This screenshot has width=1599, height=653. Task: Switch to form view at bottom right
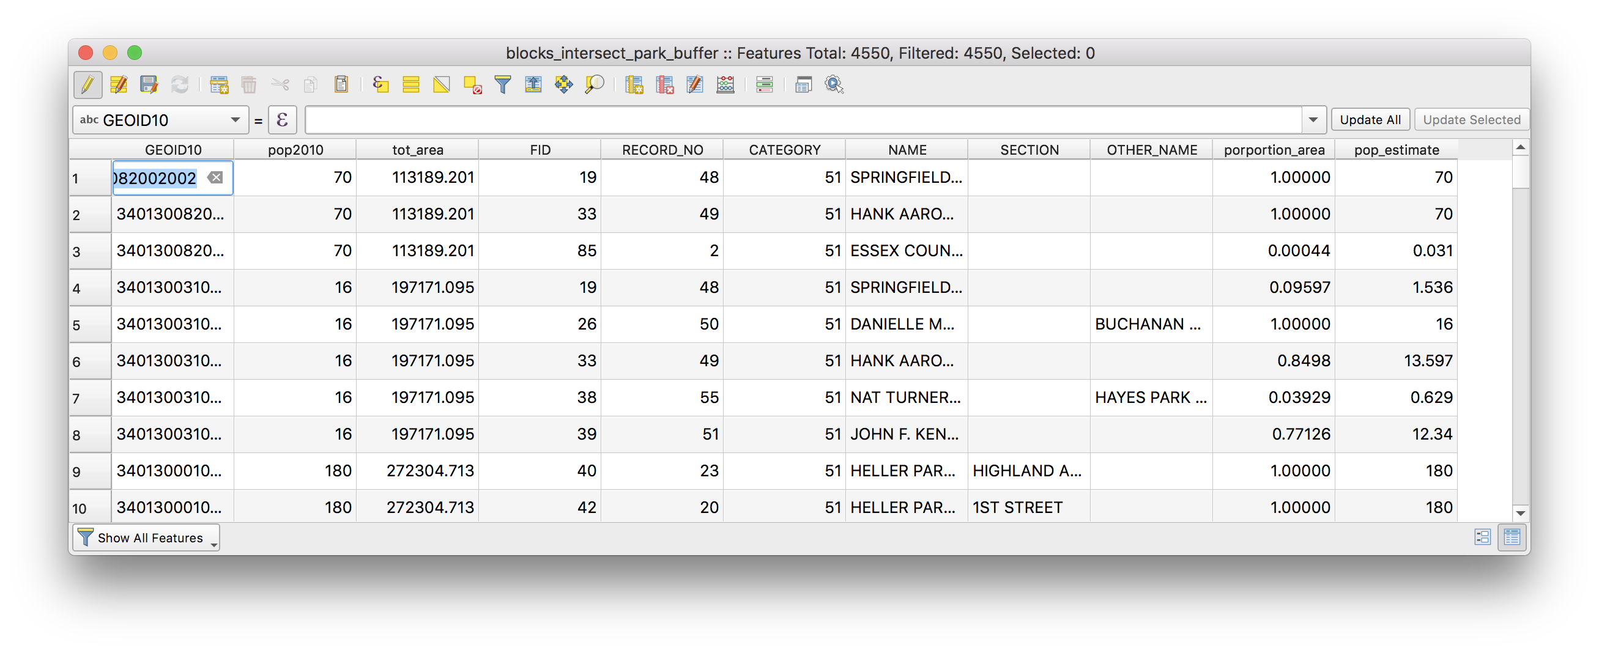[1482, 537]
